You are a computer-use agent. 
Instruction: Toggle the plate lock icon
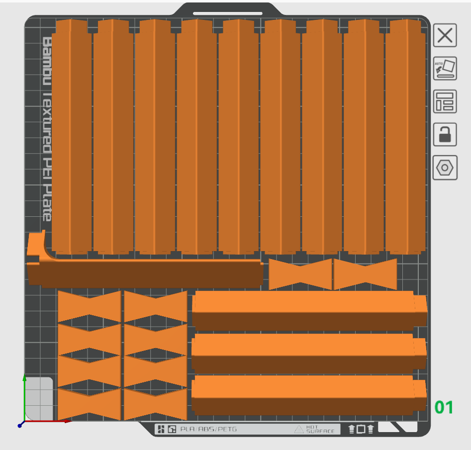(x=445, y=135)
